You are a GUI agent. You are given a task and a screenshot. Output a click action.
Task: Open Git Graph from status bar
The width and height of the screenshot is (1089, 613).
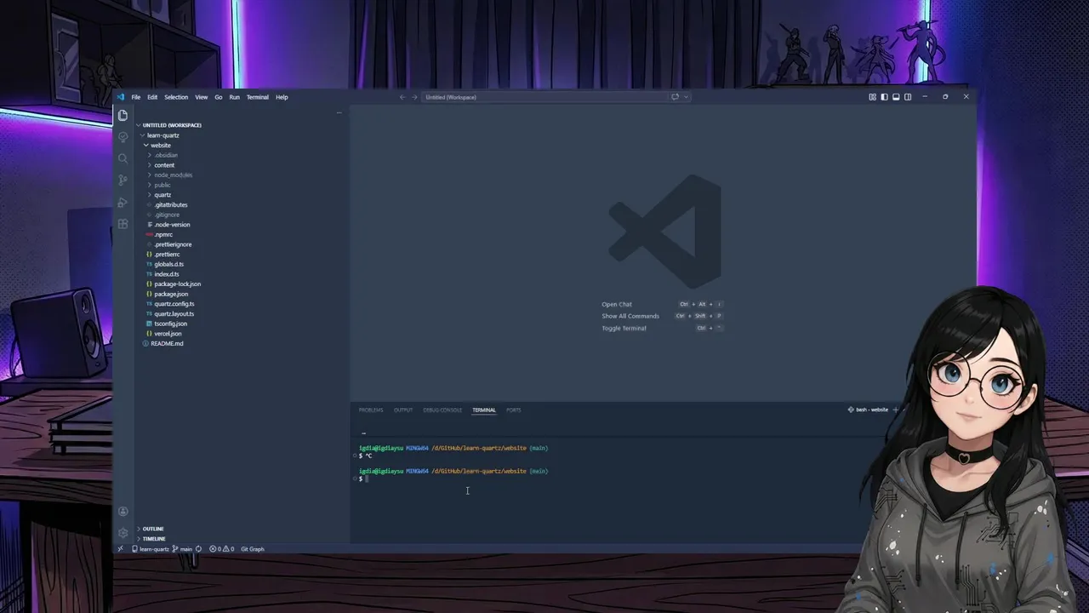(x=253, y=549)
